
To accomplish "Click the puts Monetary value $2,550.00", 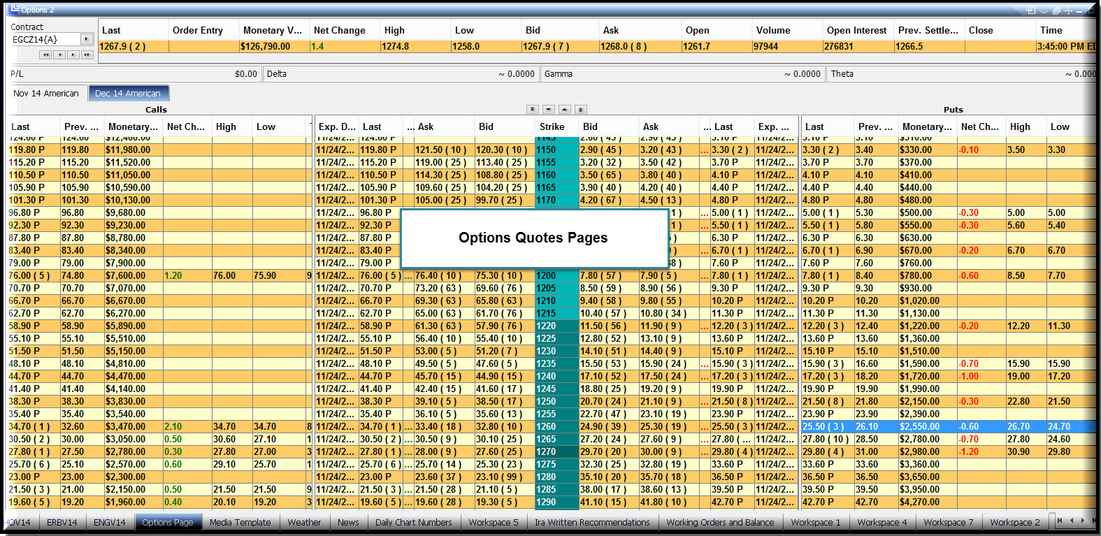I will (928, 426).
